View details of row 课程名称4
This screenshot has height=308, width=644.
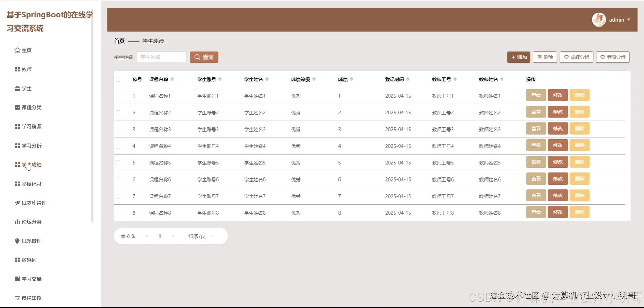[536, 145]
